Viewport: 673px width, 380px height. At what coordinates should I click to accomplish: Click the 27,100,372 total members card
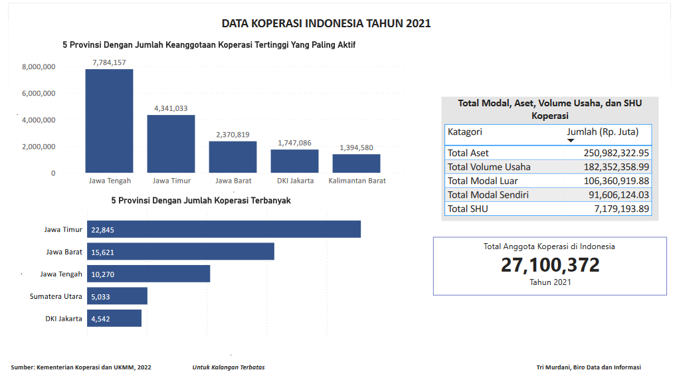click(x=549, y=265)
